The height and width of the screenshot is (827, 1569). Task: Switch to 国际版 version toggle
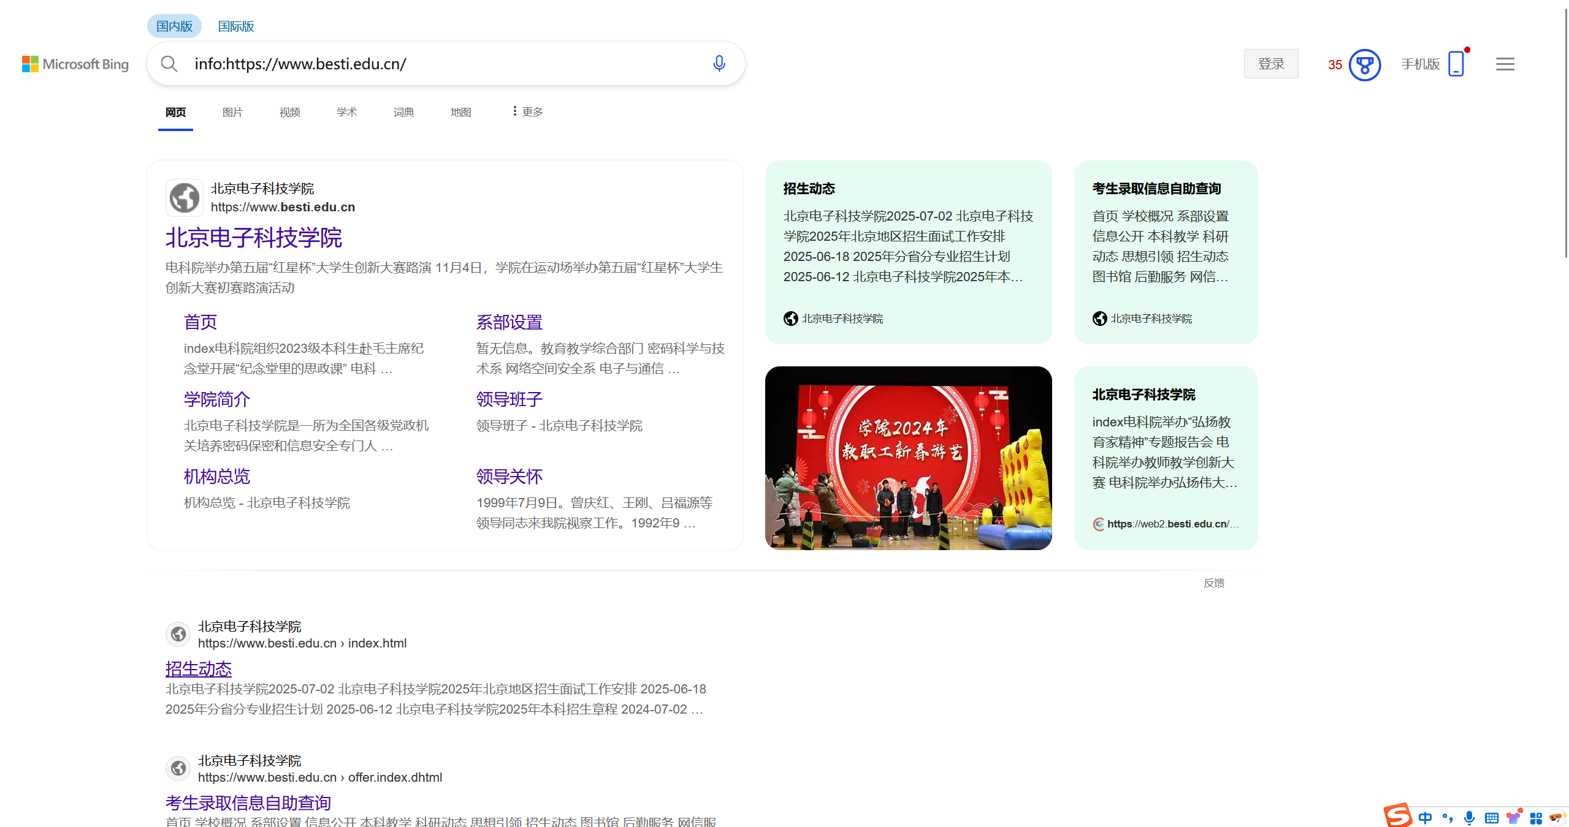(x=235, y=26)
